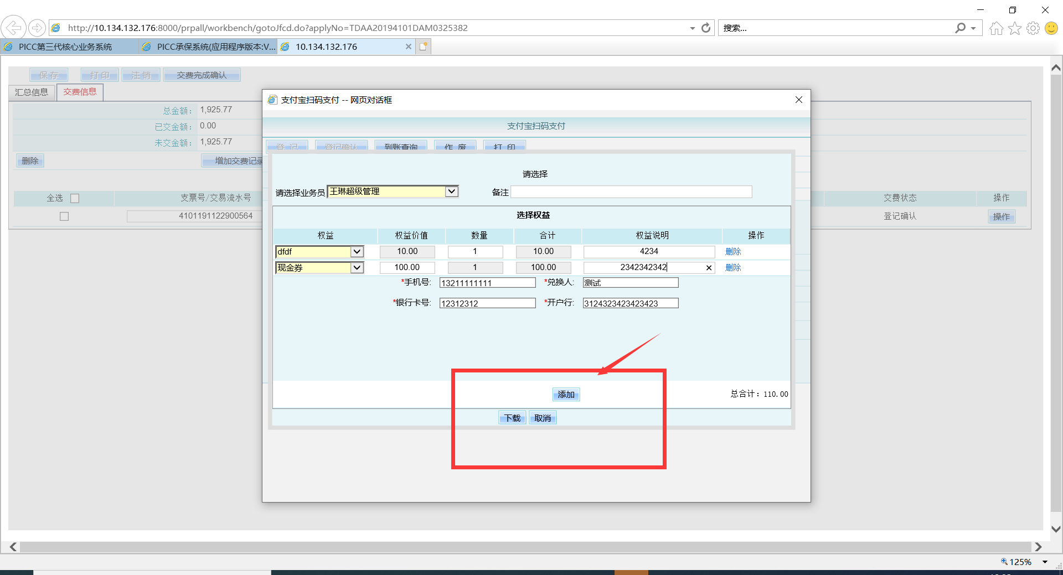
Task: Click the smiley feedback icon
Action: coord(1051,28)
